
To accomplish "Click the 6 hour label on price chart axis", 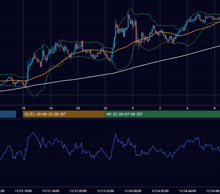I will pos(214,108).
